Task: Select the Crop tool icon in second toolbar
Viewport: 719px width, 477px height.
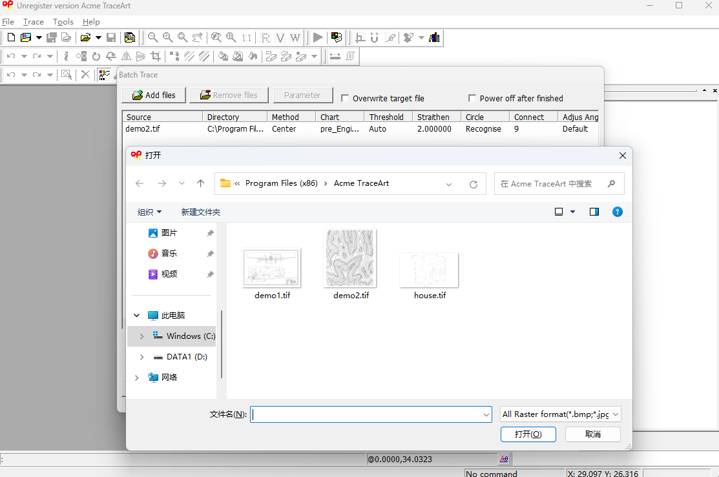Action: (x=155, y=56)
